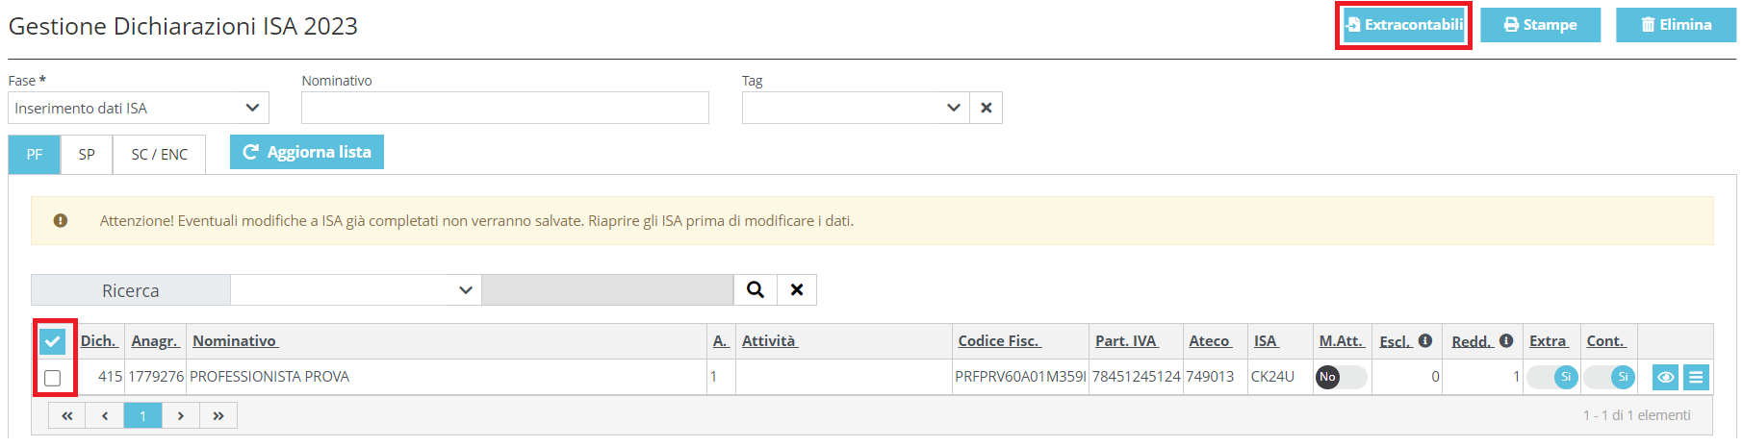Expand the Tag dropdown
The width and height of the screenshot is (1743, 447).
click(856, 108)
